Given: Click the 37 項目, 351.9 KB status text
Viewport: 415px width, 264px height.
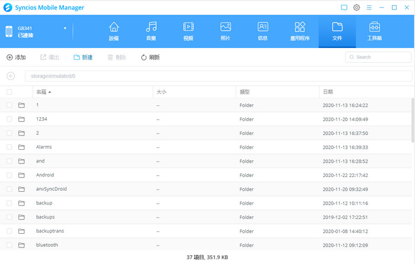Looking at the screenshot, I should click(207, 257).
